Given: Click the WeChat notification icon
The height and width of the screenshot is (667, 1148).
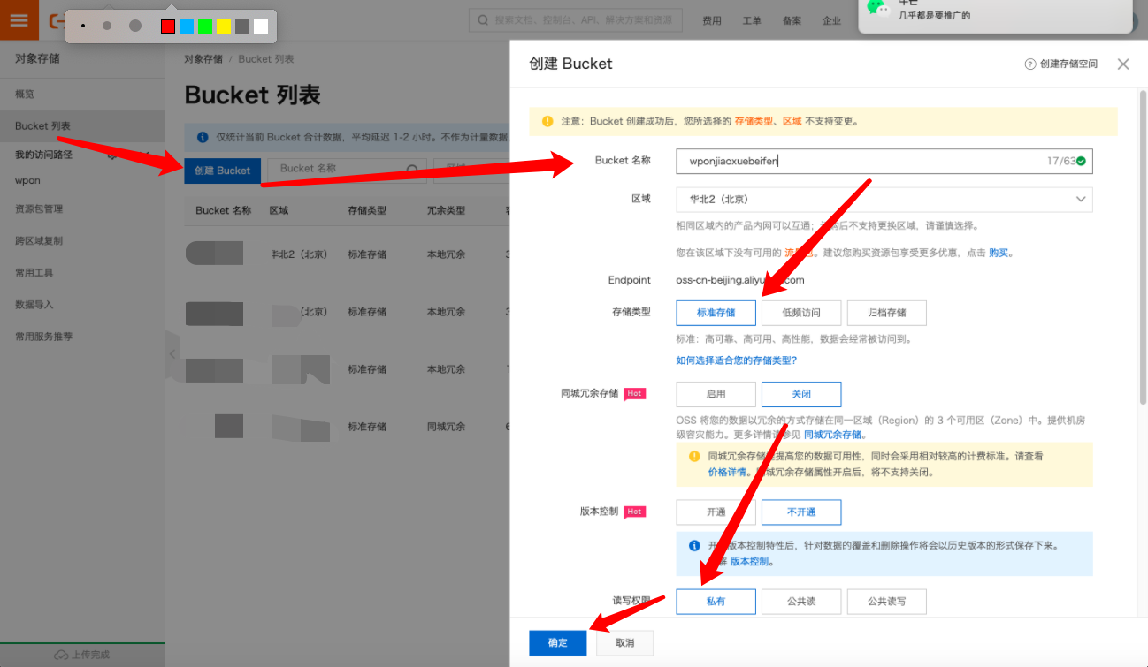Looking at the screenshot, I should (877, 8).
